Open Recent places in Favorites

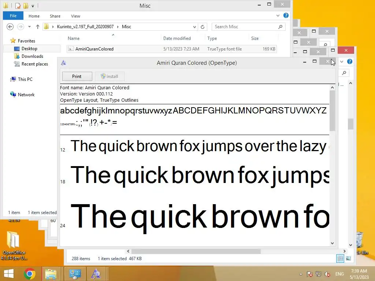point(35,64)
